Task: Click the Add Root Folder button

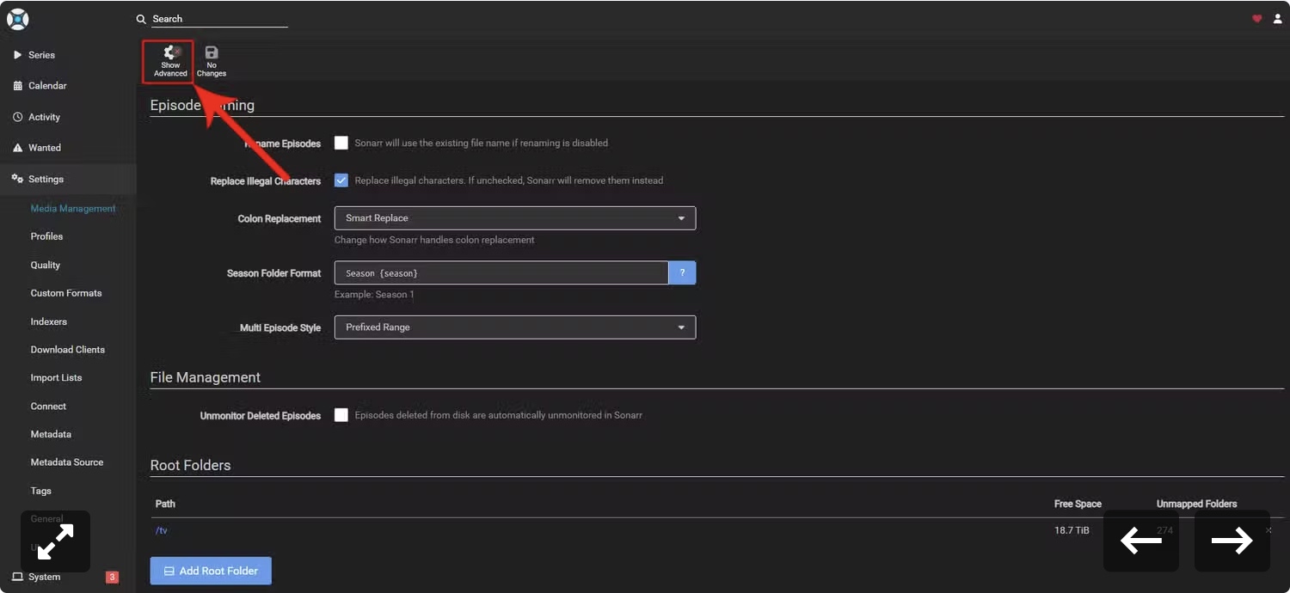Action: tap(211, 571)
